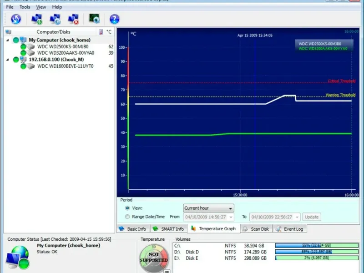Click disk icon of WDC WD1600BEVE-11UYT0

coord(30,66)
